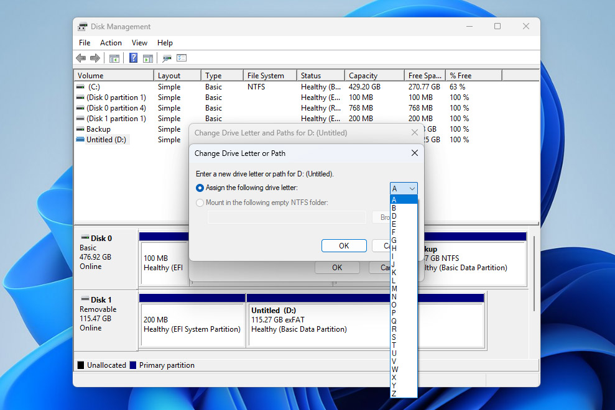Screen dimensions: 615x410
Task: Open the View menu
Action: click(139, 43)
